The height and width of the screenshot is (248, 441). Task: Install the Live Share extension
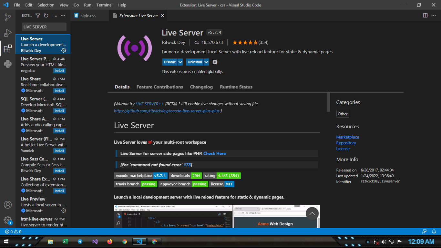pyautogui.click(x=59, y=91)
